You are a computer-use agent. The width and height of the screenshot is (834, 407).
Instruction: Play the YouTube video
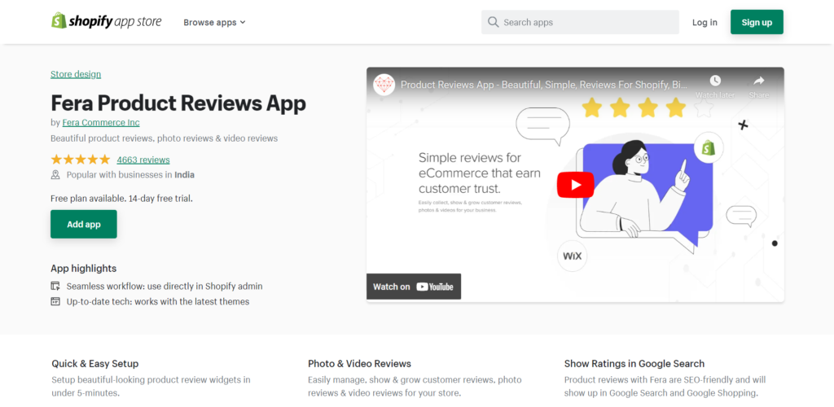(576, 185)
